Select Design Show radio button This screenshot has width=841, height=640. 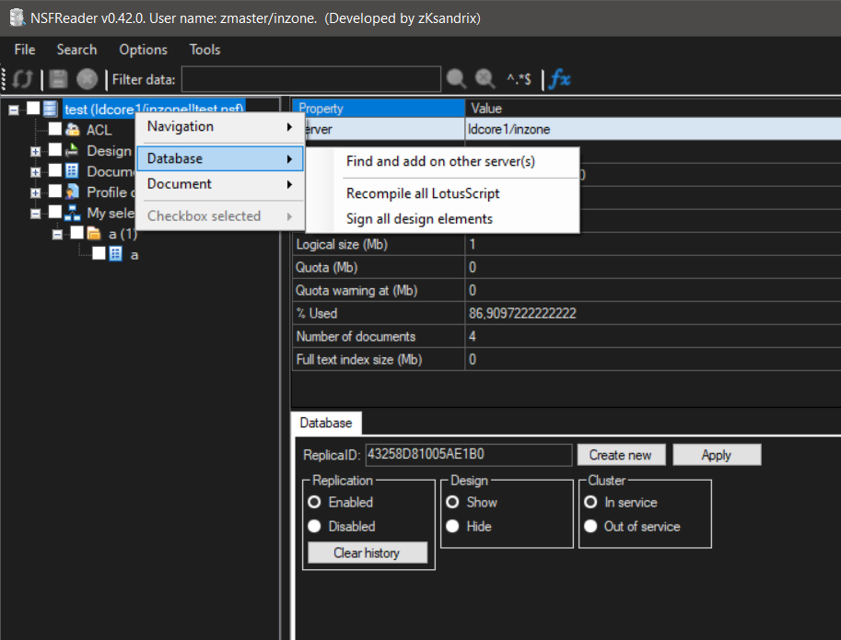click(452, 502)
